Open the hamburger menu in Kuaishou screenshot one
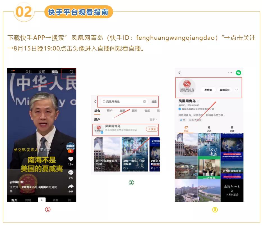Screen dimensions: 262x225 pos(13,72)
